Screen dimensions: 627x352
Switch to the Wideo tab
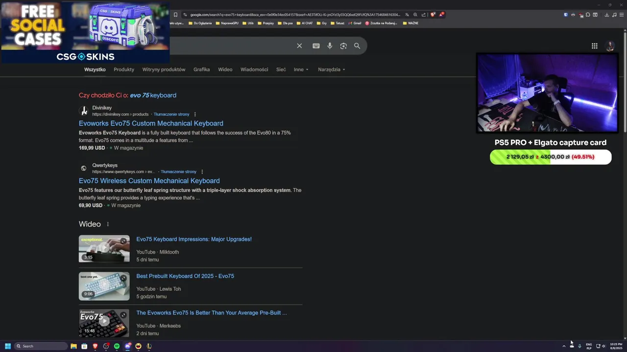225,69
